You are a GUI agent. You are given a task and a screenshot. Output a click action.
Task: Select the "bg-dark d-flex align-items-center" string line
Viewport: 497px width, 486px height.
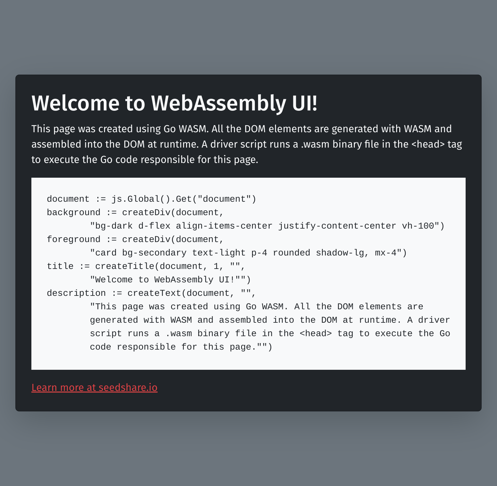267,226
